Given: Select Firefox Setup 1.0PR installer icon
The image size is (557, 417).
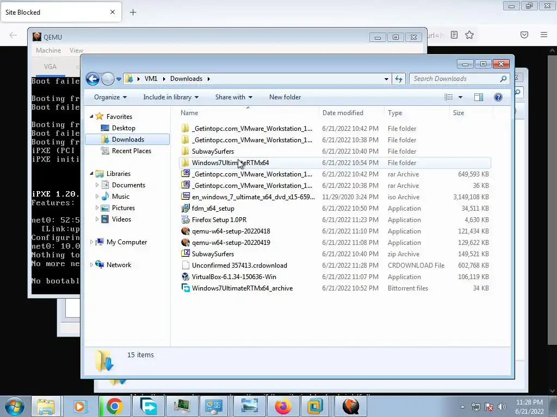Looking at the screenshot, I should (185, 219).
